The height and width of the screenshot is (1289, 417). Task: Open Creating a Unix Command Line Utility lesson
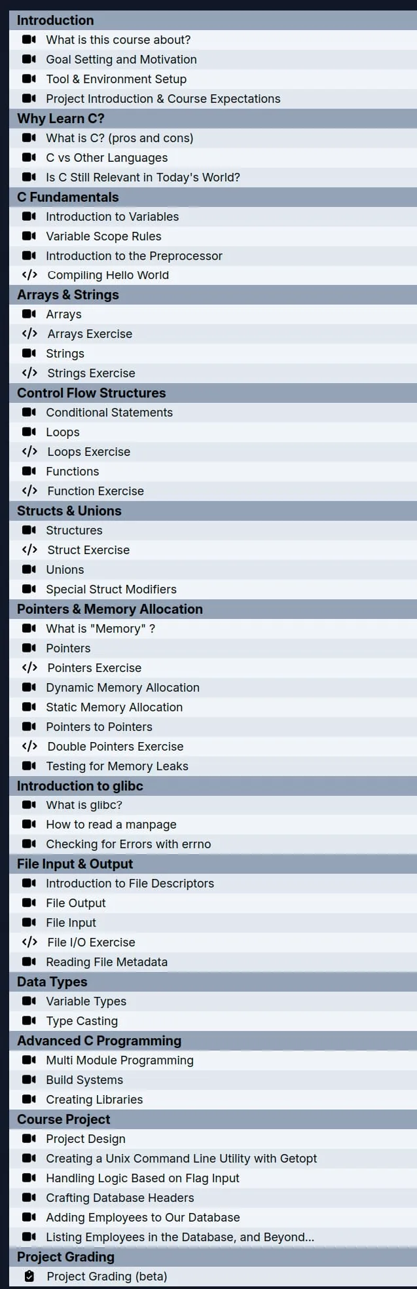pyautogui.click(x=213, y=1158)
